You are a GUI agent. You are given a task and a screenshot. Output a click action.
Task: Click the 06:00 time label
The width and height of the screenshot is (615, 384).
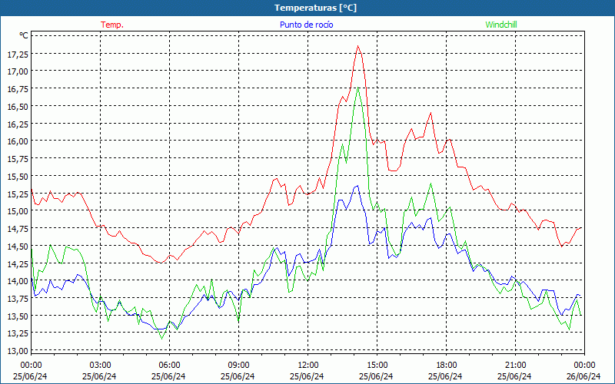(x=169, y=366)
